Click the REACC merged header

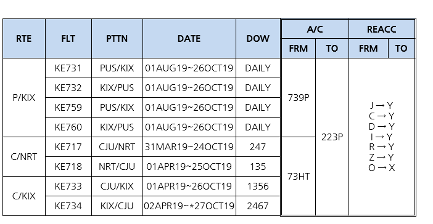pyautogui.click(x=382, y=29)
